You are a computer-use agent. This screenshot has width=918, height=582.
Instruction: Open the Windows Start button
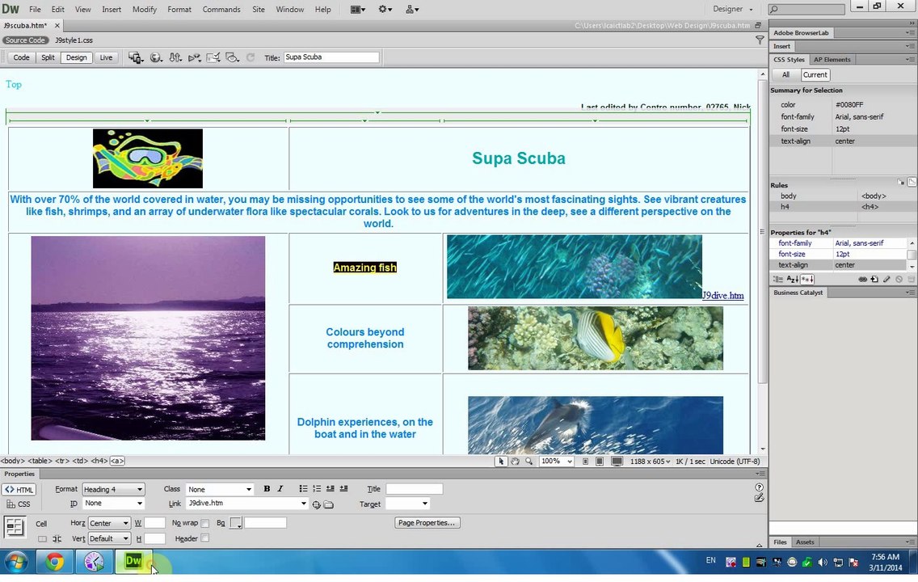(x=16, y=562)
